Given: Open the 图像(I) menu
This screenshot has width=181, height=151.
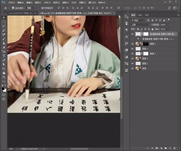Looking at the screenshot, I should click(x=29, y=3).
